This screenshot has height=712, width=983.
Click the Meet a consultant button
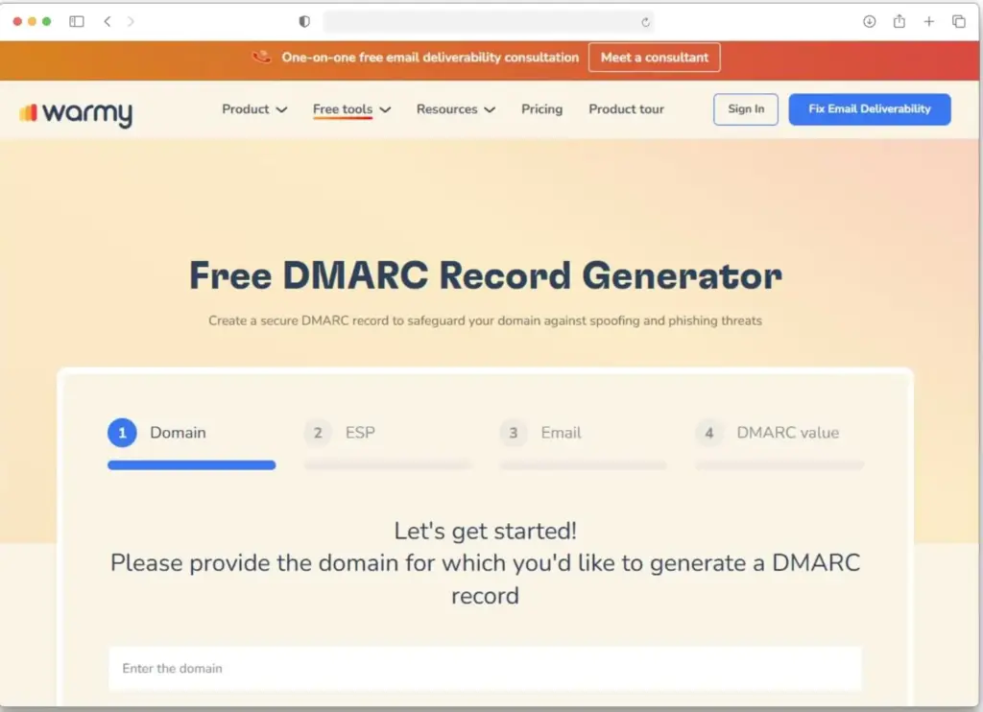click(654, 58)
